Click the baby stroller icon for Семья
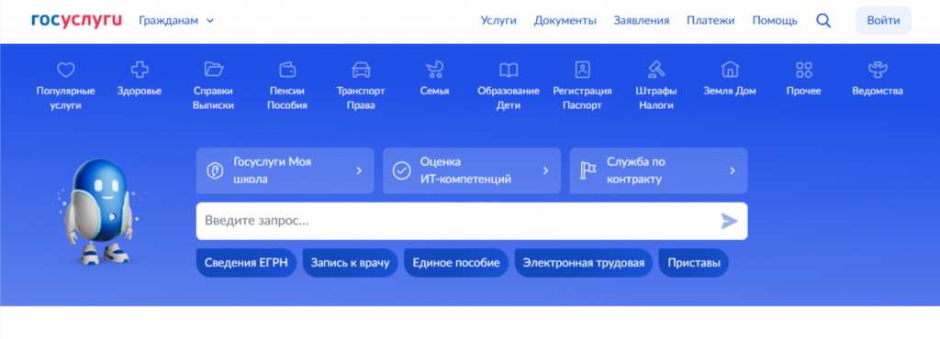This screenshot has width=940, height=339. coord(434,70)
